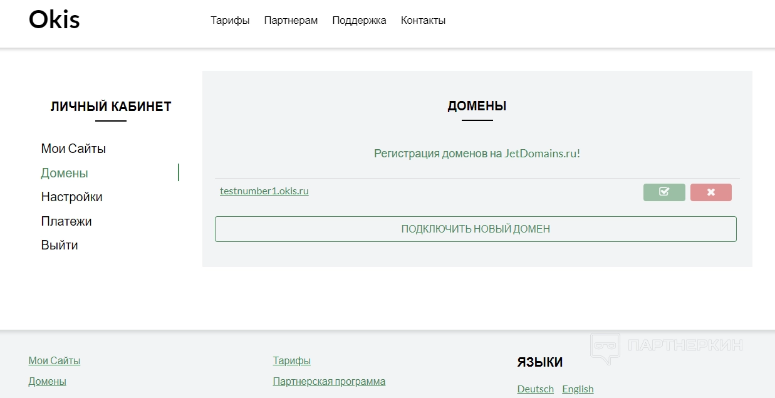
Task: Click Выйти to log out
Action: pyautogui.click(x=60, y=245)
